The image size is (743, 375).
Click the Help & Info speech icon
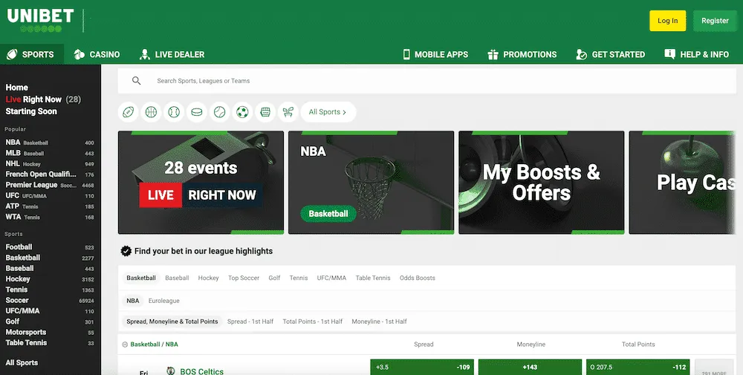[x=670, y=54]
